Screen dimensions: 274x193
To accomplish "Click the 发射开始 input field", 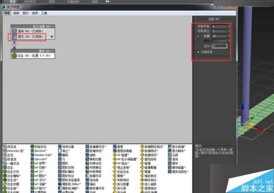I will (219, 26).
